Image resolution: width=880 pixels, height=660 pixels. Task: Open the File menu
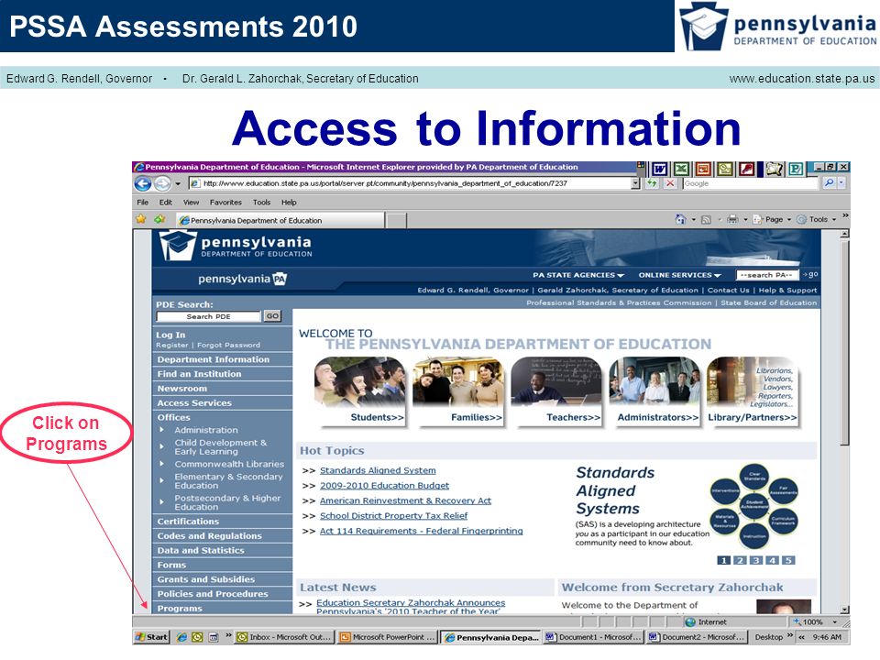(143, 202)
